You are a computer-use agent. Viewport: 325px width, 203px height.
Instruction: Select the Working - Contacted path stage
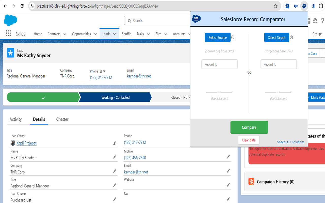pos(116,97)
